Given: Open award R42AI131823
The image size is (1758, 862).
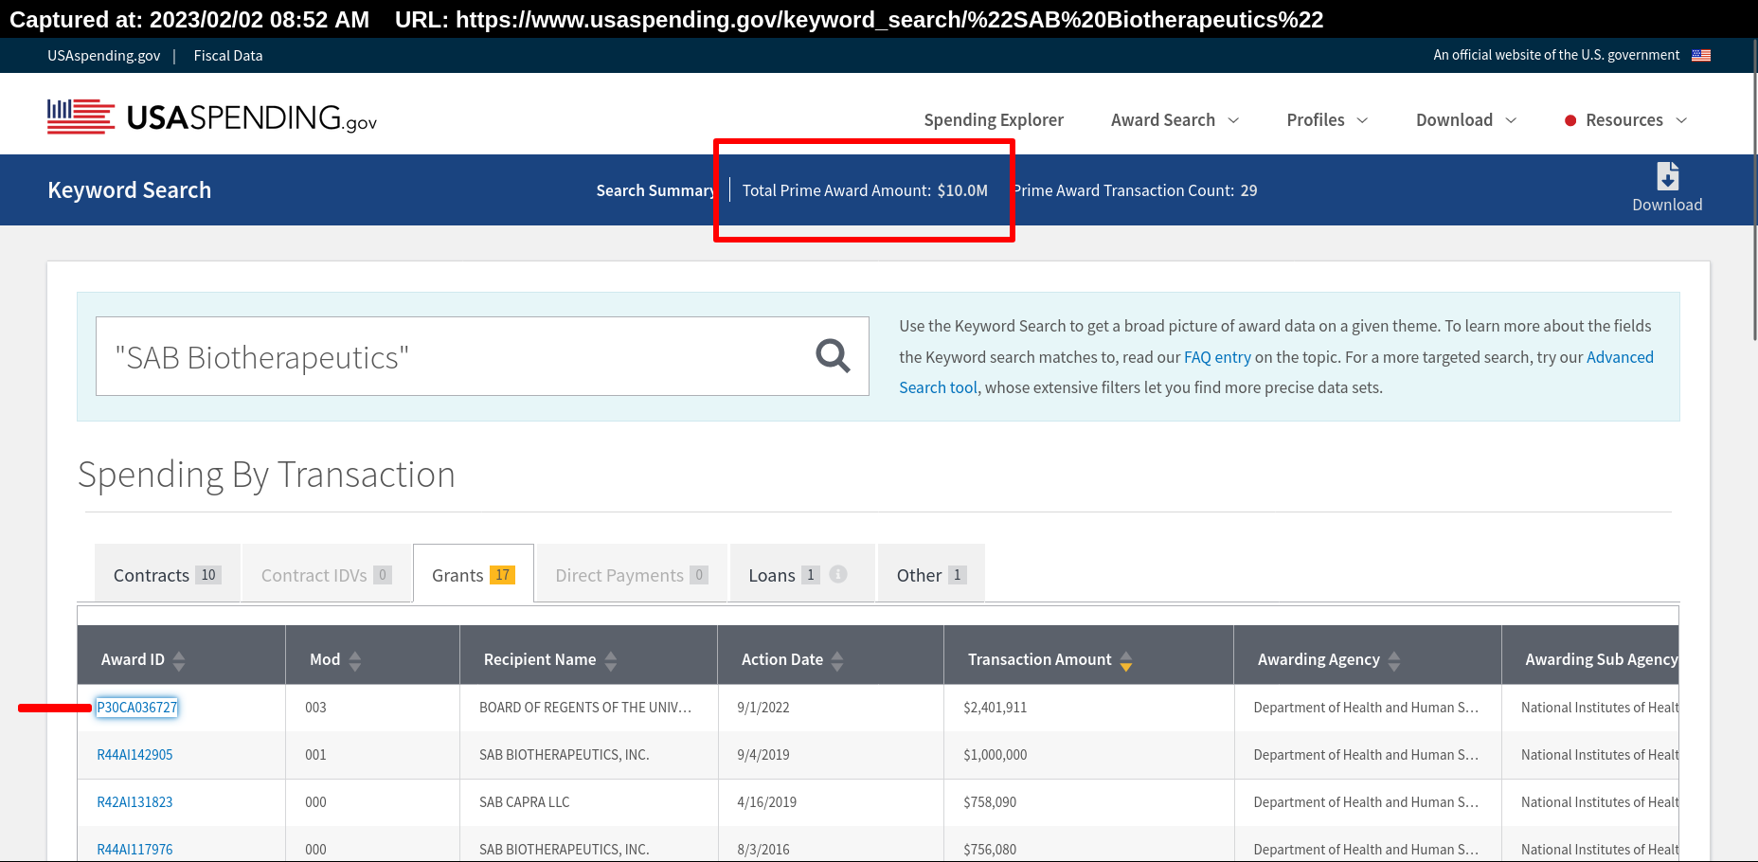Looking at the screenshot, I should pos(135,802).
